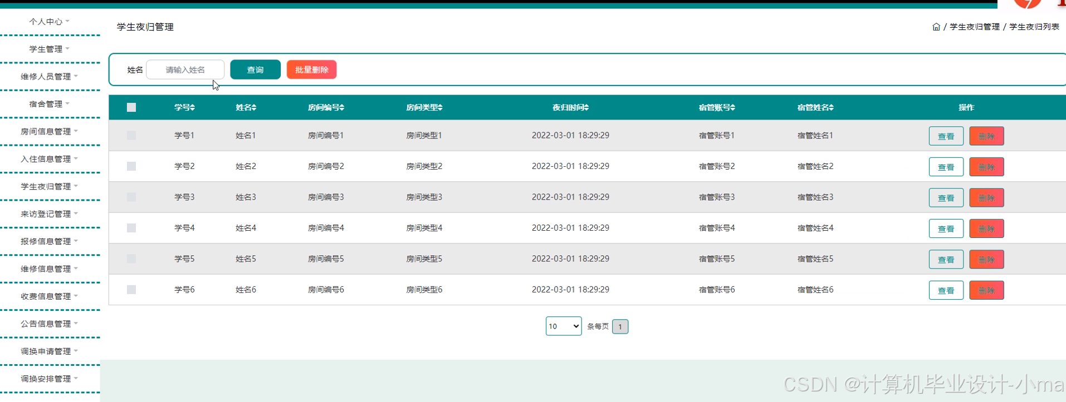Open the 收费信息管理 sidebar menu
The image size is (1066, 402).
tap(50, 296)
